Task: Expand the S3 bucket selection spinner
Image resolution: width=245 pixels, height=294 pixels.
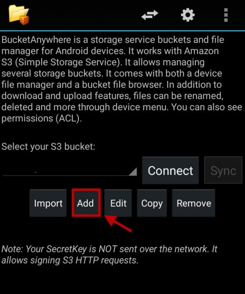Action: click(70, 170)
